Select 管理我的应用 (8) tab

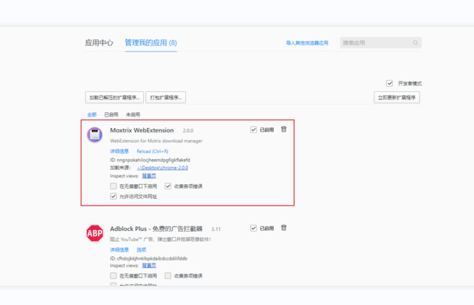point(151,43)
